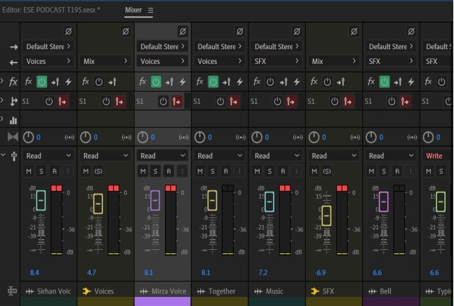
Task: Click the fx icon on SFX bus
Action: pos(316,81)
